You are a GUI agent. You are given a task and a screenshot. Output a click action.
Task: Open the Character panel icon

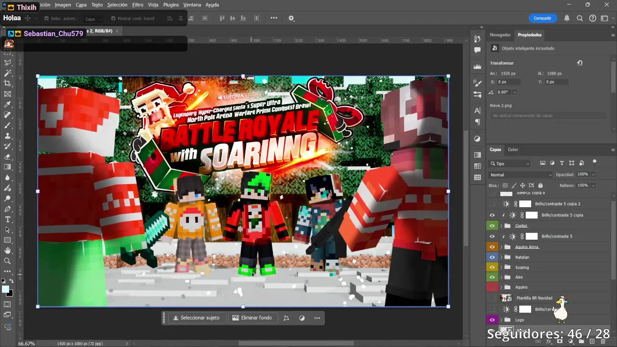click(478, 111)
